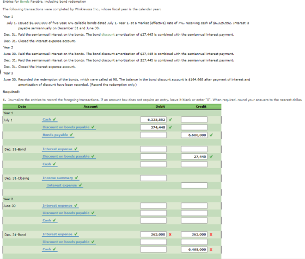Open the Bonds link in the page heading
The width and height of the screenshot is (305, 259).
coord(25,2)
